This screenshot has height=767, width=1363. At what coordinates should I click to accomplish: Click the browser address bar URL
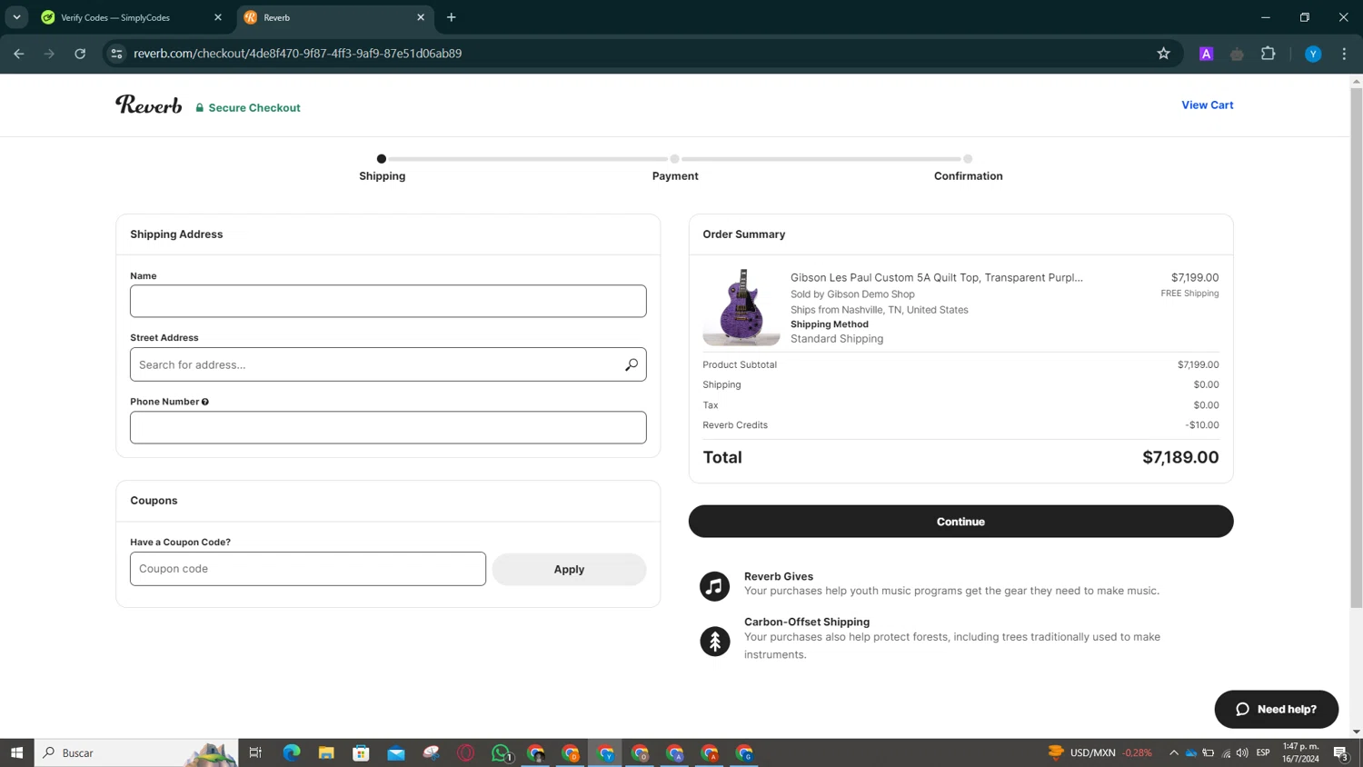point(297,54)
